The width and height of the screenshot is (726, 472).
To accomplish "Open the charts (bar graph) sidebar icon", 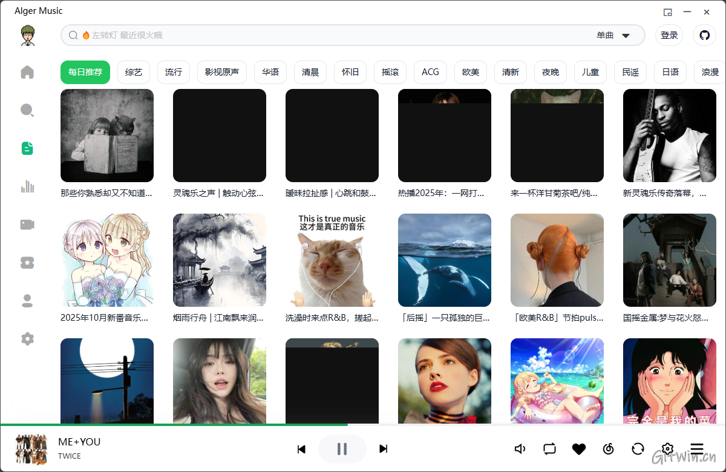I will coord(27,186).
